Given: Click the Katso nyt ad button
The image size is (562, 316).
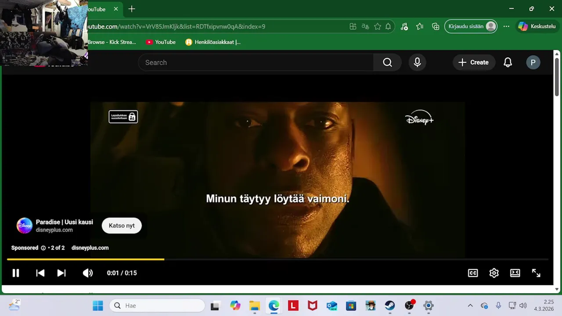Looking at the screenshot, I should pyautogui.click(x=122, y=226).
